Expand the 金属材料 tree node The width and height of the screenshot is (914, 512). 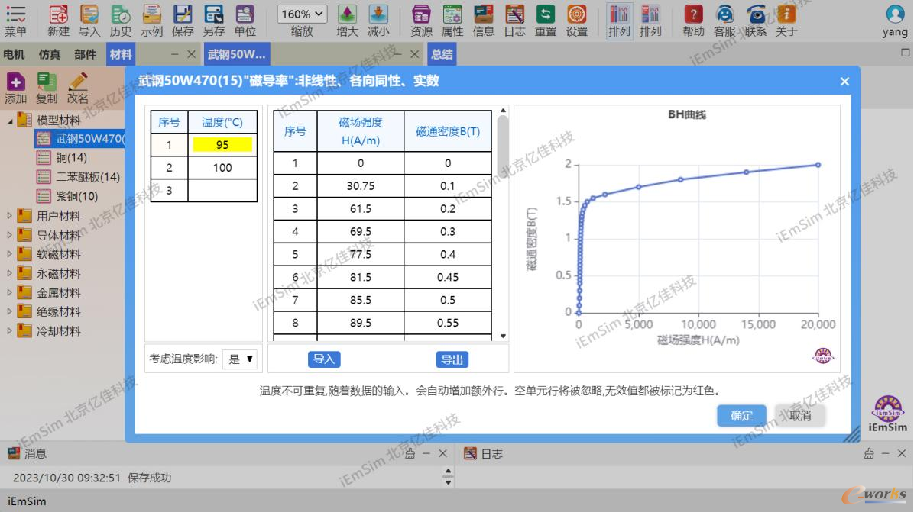tap(10, 293)
